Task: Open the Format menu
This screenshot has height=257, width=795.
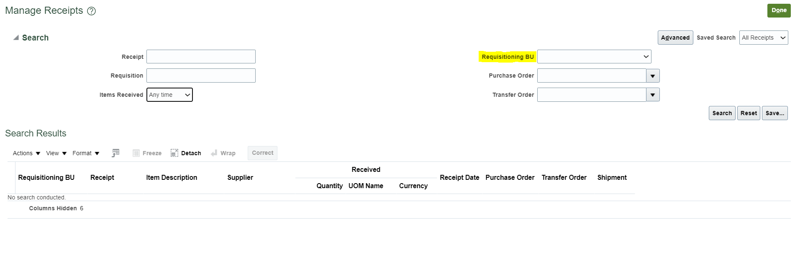Action: point(85,153)
